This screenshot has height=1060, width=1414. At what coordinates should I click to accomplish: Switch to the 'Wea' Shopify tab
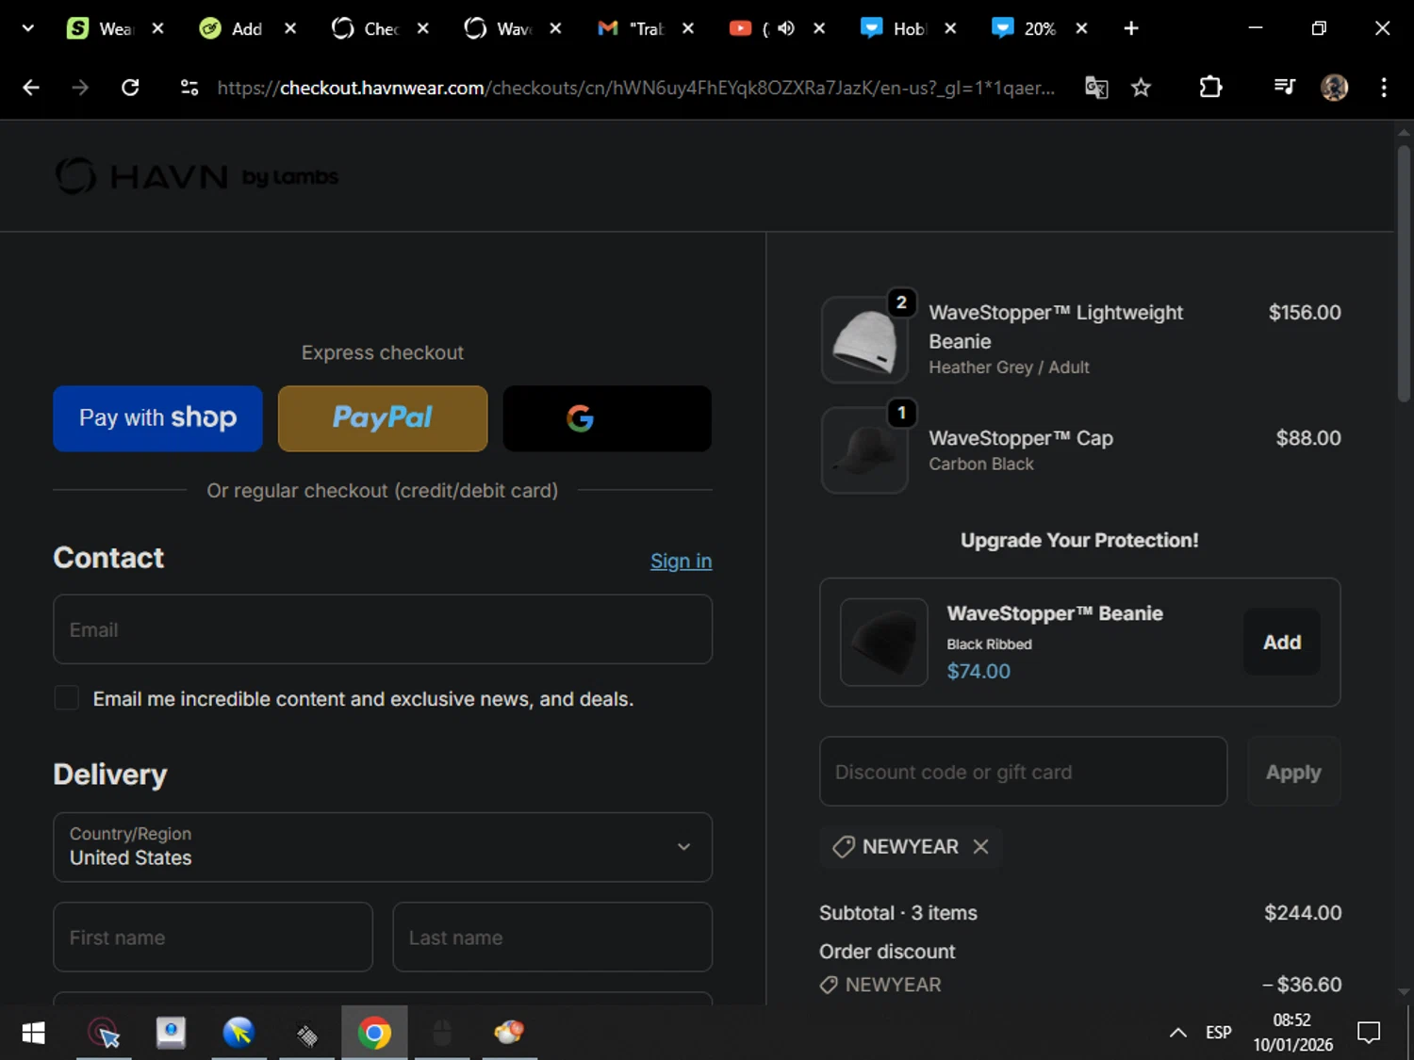(x=102, y=28)
